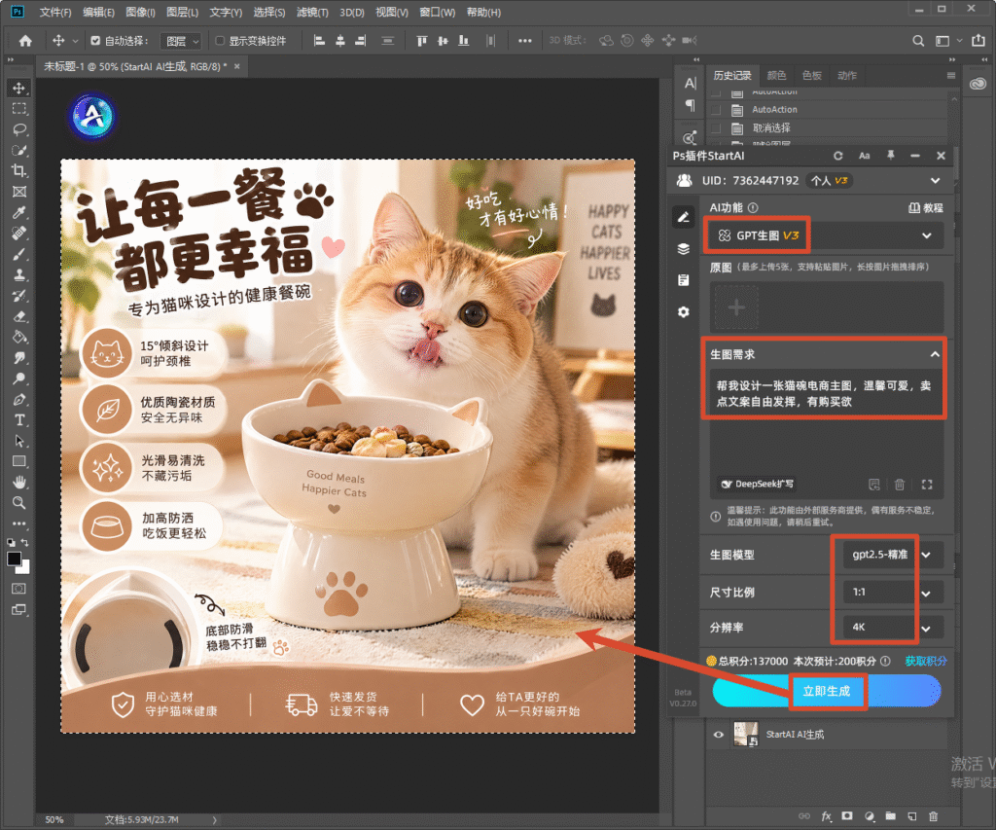Toggle Quick Mask mode
The image size is (996, 830).
coord(19,589)
